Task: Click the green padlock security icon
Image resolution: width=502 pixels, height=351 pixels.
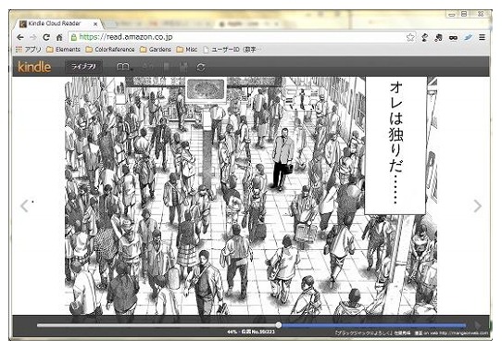Action: click(74, 37)
